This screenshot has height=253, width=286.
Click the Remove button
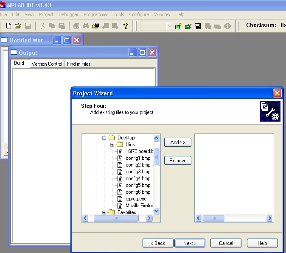178,161
